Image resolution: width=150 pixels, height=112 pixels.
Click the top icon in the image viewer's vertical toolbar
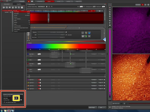[x=110, y=8]
